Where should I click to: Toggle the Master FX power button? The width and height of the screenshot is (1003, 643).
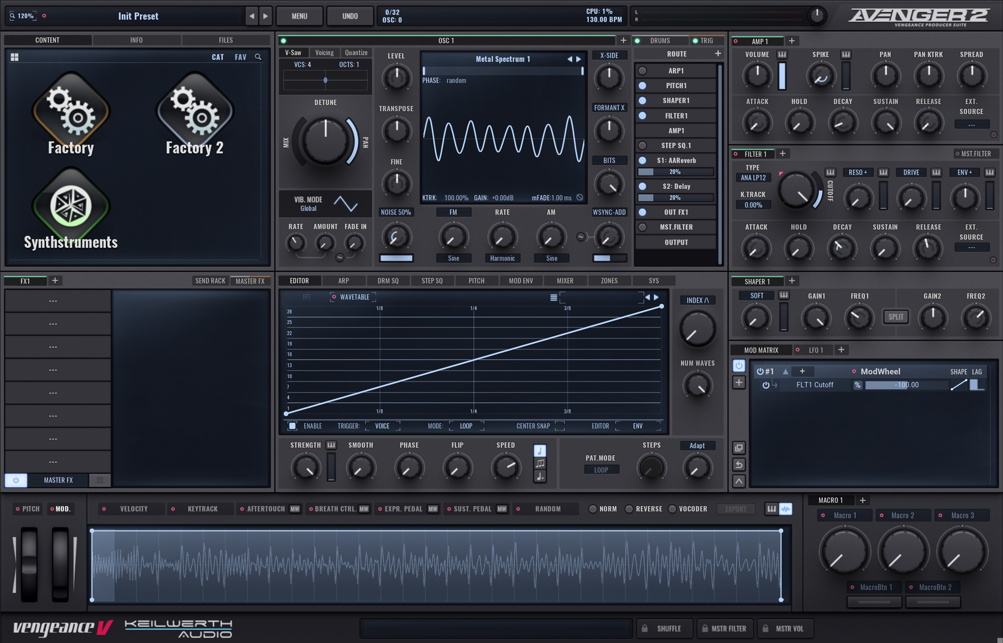16,480
